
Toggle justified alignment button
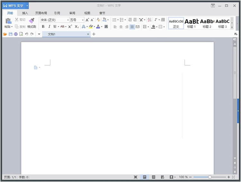pos(132,27)
